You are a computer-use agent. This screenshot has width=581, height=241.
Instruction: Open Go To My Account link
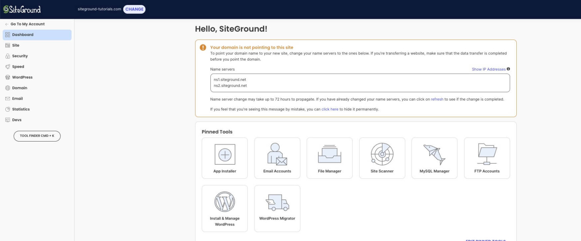click(x=28, y=24)
